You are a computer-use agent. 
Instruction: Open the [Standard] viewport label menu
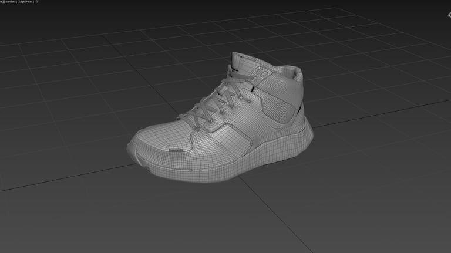pos(11,2)
